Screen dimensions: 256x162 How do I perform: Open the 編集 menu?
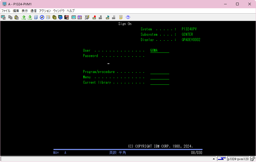[x=16, y=11]
